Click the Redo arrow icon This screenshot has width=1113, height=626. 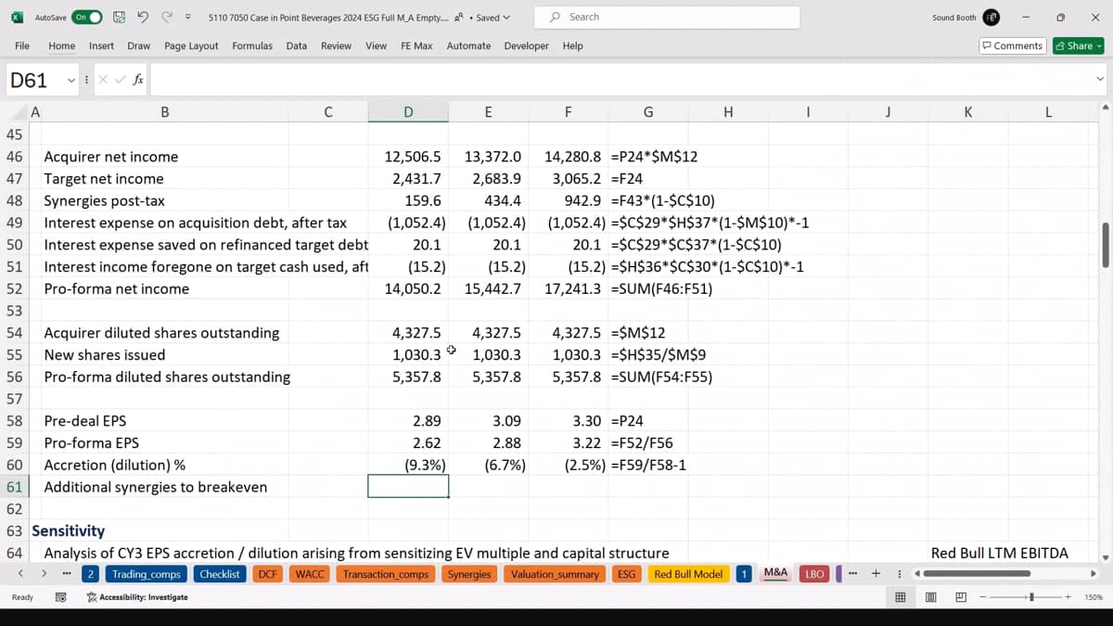pos(167,17)
